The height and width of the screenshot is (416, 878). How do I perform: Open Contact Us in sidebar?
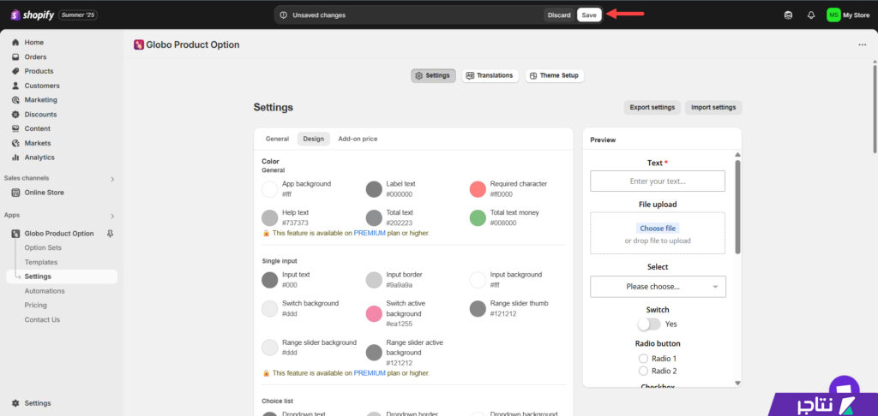(x=42, y=320)
